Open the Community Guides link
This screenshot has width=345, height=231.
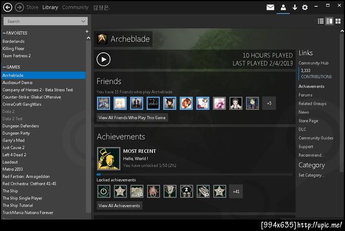click(x=316, y=138)
